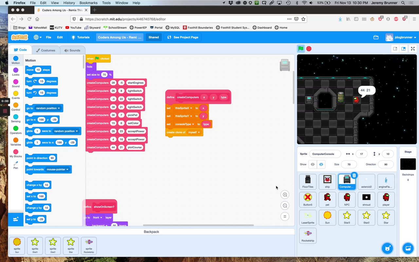Open the consoleType variable dropdown

tap(184, 124)
